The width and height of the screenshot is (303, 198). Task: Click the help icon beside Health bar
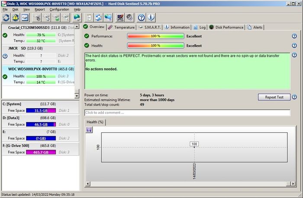click(x=294, y=45)
